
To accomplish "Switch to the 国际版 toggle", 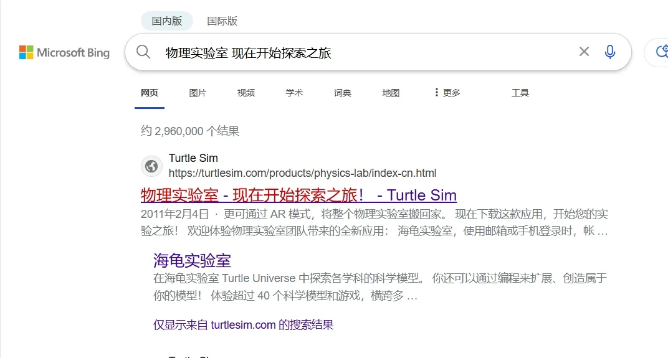I will tap(222, 21).
